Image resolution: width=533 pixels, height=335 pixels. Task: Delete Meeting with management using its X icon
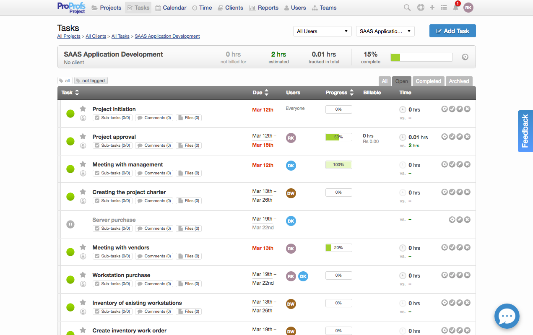click(x=467, y=164)
